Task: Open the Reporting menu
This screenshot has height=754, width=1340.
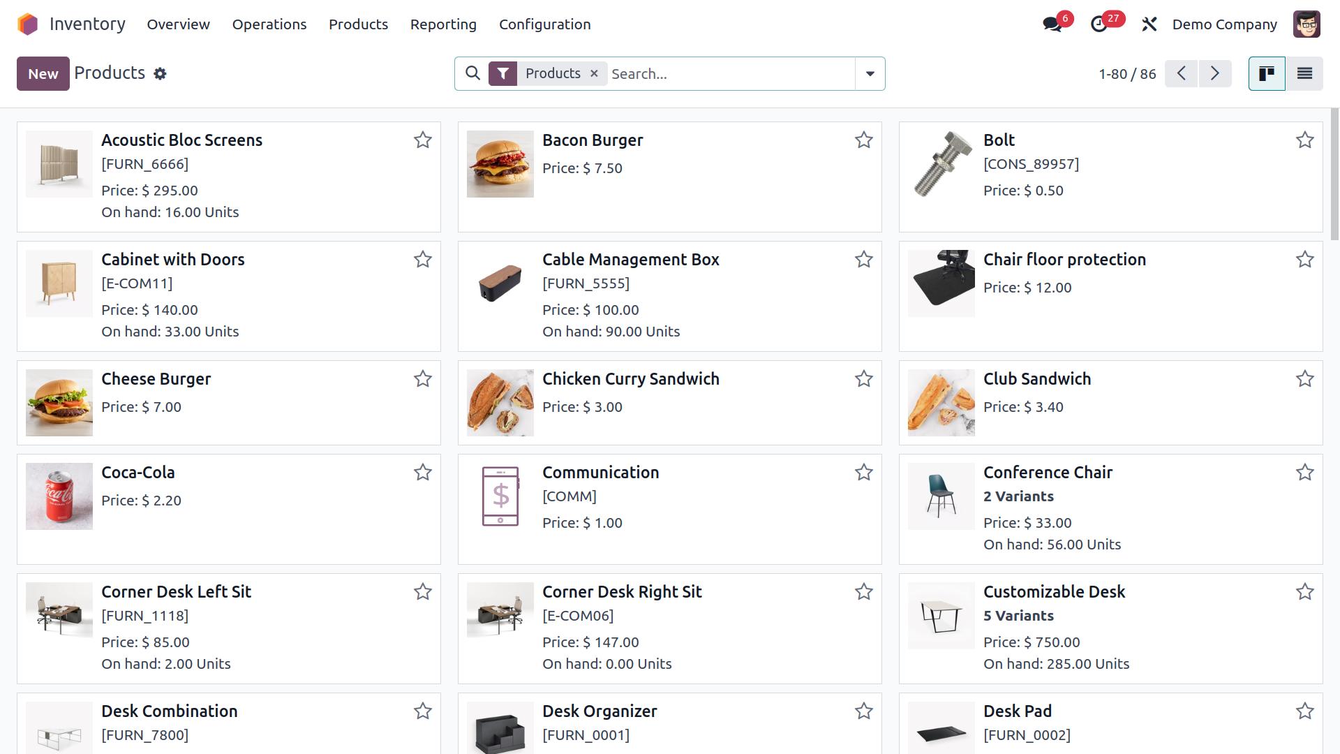Action: pos(443,24)
